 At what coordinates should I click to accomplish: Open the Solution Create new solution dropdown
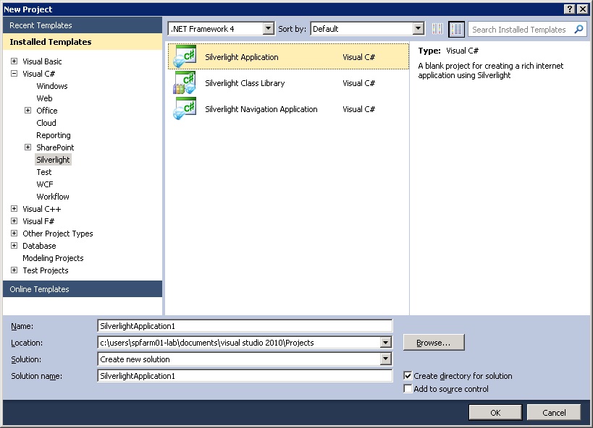[385, 359]
